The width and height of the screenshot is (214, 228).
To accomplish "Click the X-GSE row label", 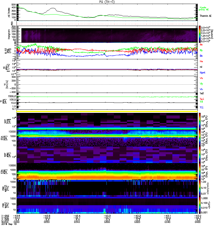I will [5, 216].
